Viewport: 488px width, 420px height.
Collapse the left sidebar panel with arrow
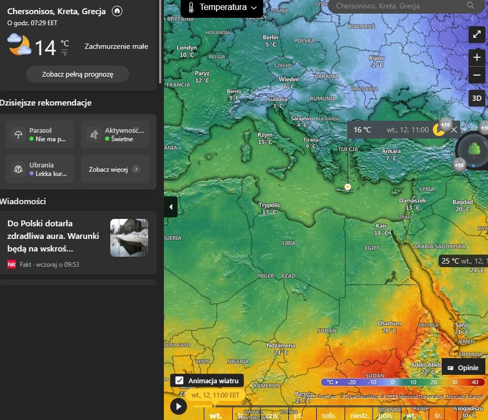[170, 207]
